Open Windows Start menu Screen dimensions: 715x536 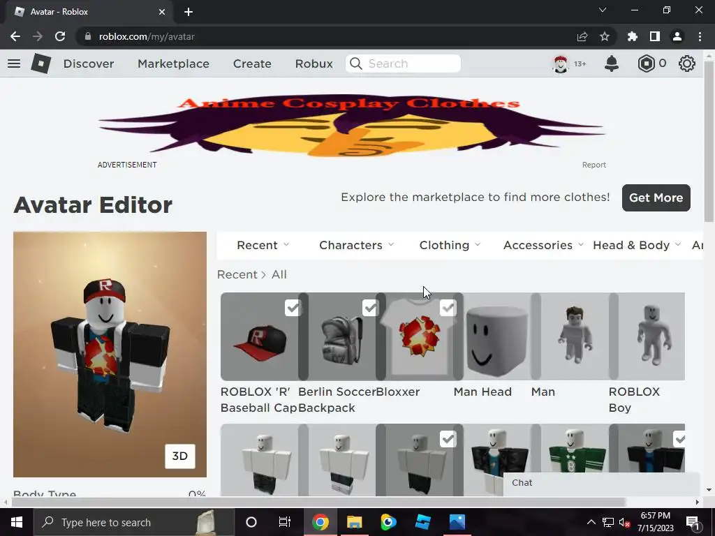(x=17, y=522)
